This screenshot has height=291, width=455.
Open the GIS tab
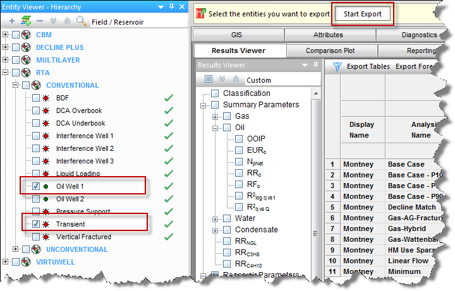click(238, 35)
